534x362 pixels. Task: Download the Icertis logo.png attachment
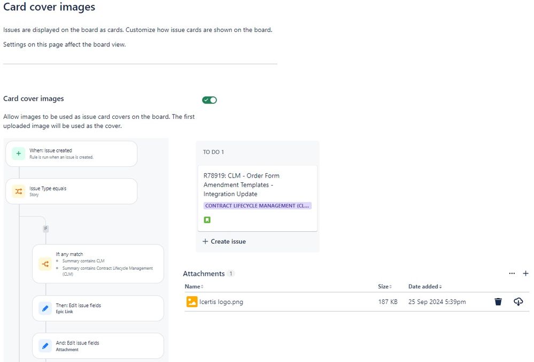pyautogui.click(x=518, y=302)
